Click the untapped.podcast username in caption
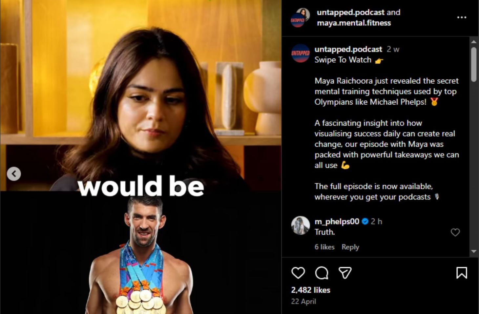479x314 pixels. pos(348,49)
